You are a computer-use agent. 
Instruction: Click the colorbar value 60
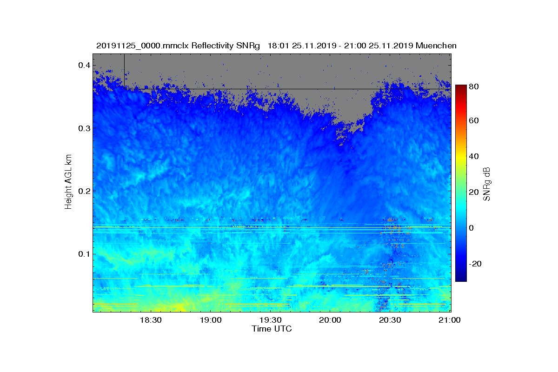tap(474, 120)
